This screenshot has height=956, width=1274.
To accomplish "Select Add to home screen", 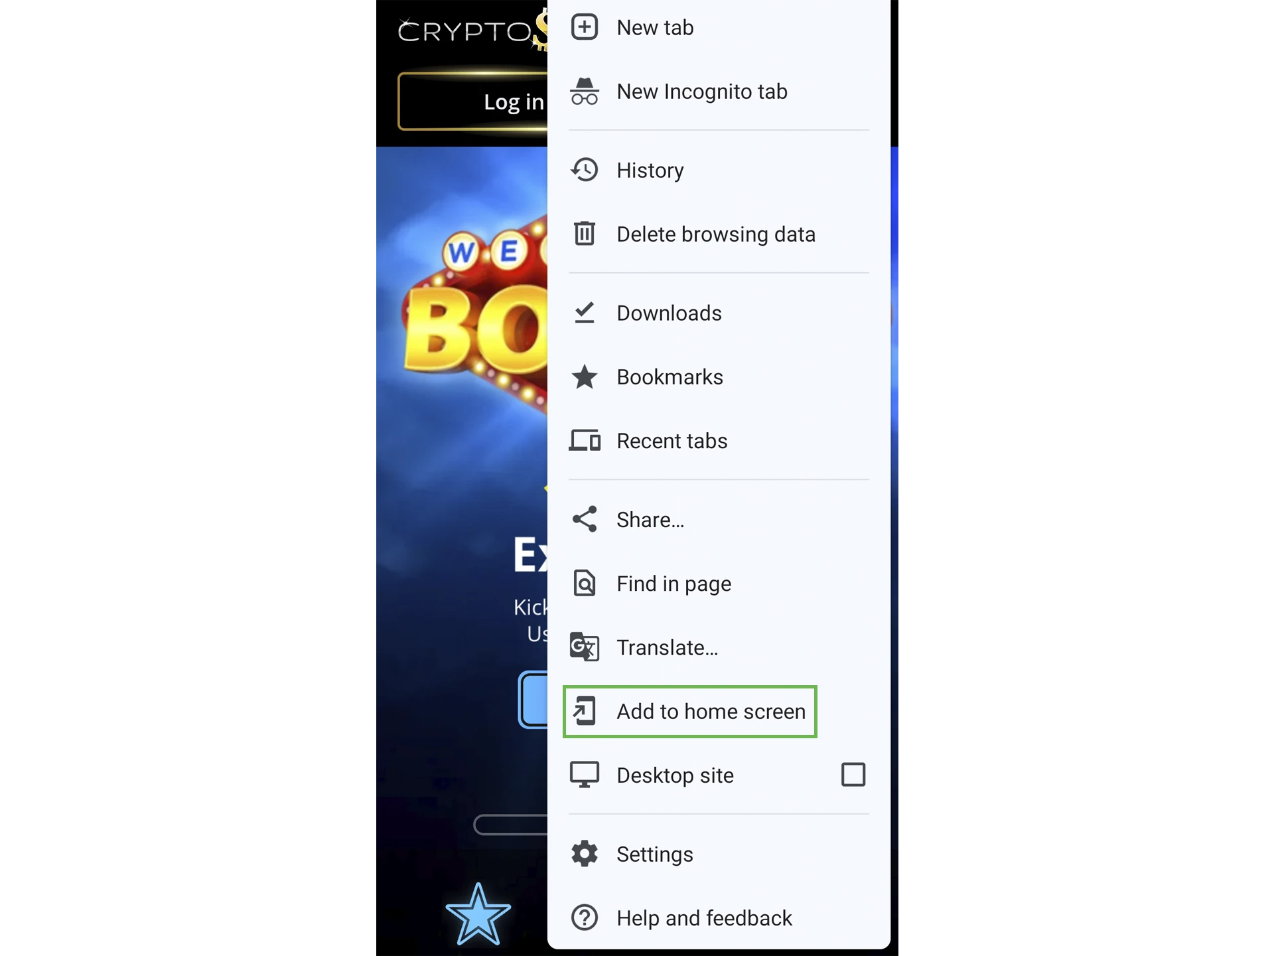I will coord(711,710).
